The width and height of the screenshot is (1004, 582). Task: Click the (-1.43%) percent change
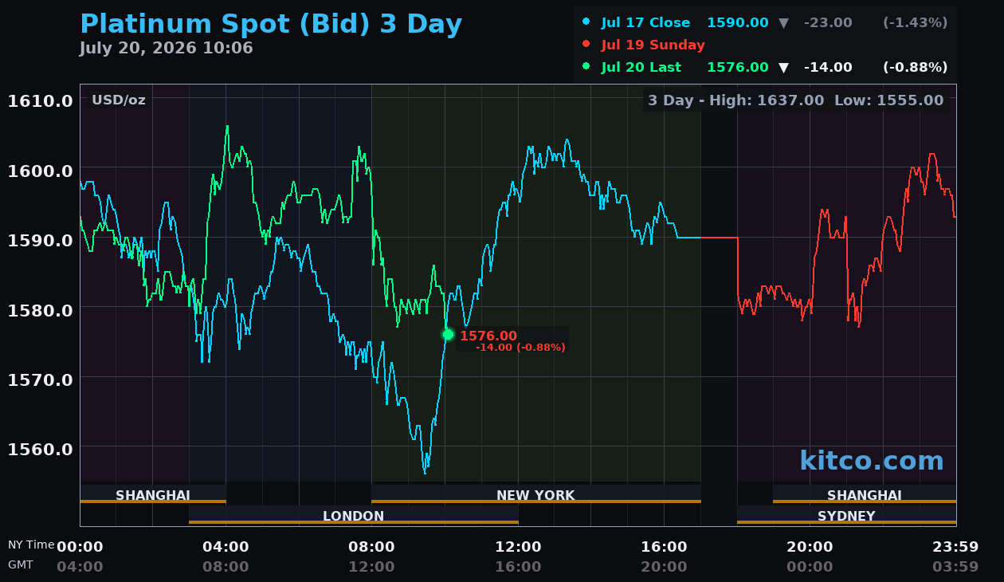[x=915, y=22]
